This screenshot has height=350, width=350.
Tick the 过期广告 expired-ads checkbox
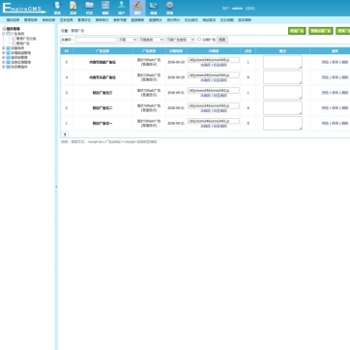(199, 39)
